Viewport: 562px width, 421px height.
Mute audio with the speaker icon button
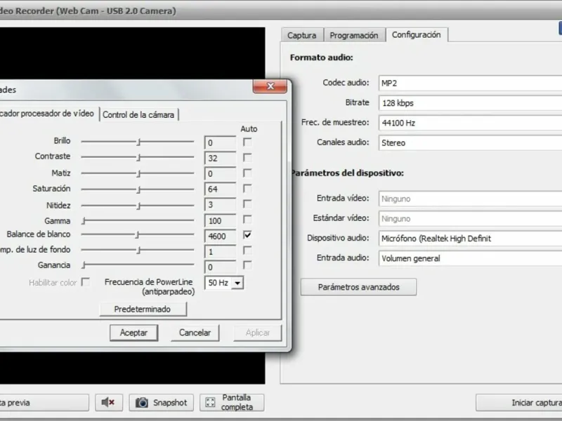pos(109,402)
